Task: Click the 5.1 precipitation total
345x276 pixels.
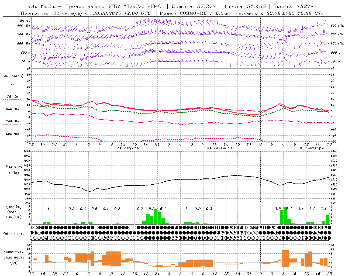Action: pos(163,209)
